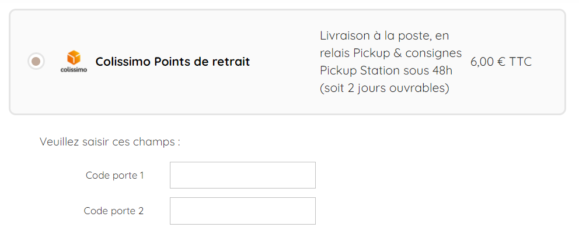The image size is (579, 238).
Task: Click the "Livraison à la poste, en" line
Action: (x=384, y=36)
